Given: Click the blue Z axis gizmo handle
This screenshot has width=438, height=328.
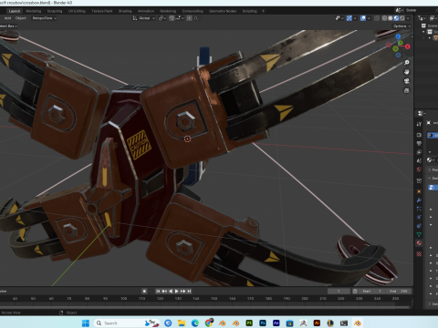Looking at the screenshot, I should (398, 36).
